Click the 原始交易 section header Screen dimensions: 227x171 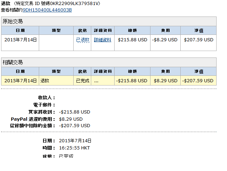click(13, 22)
